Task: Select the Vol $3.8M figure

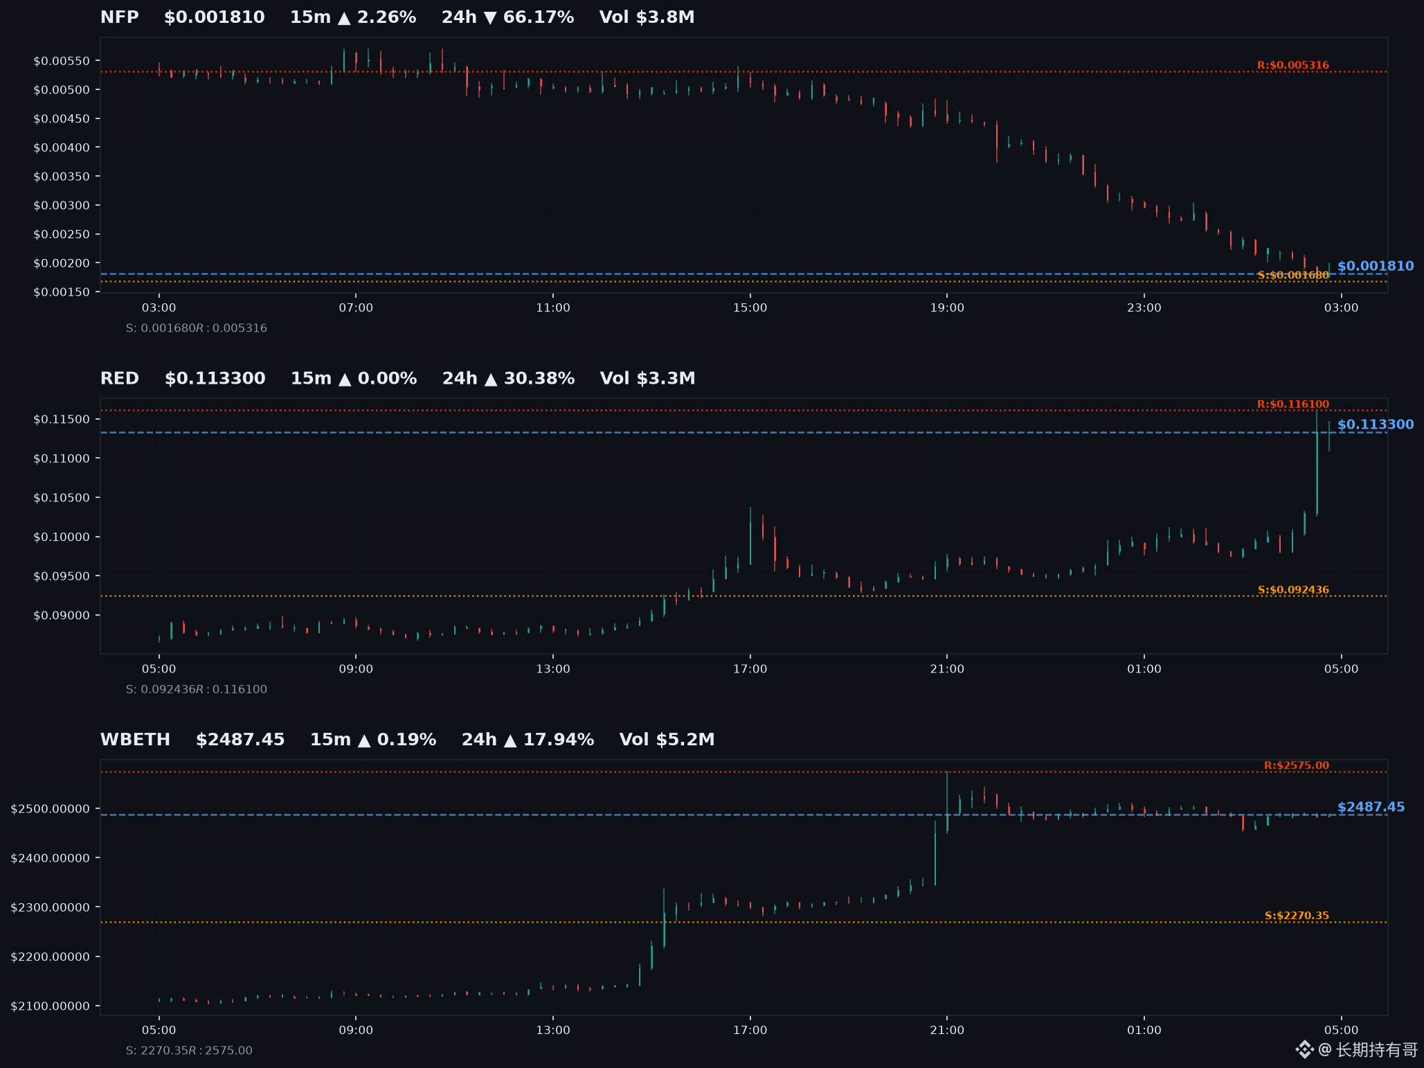Action: click(x=647, y=17)
